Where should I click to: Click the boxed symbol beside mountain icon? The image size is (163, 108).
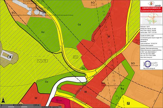click(x=45, y=61)
